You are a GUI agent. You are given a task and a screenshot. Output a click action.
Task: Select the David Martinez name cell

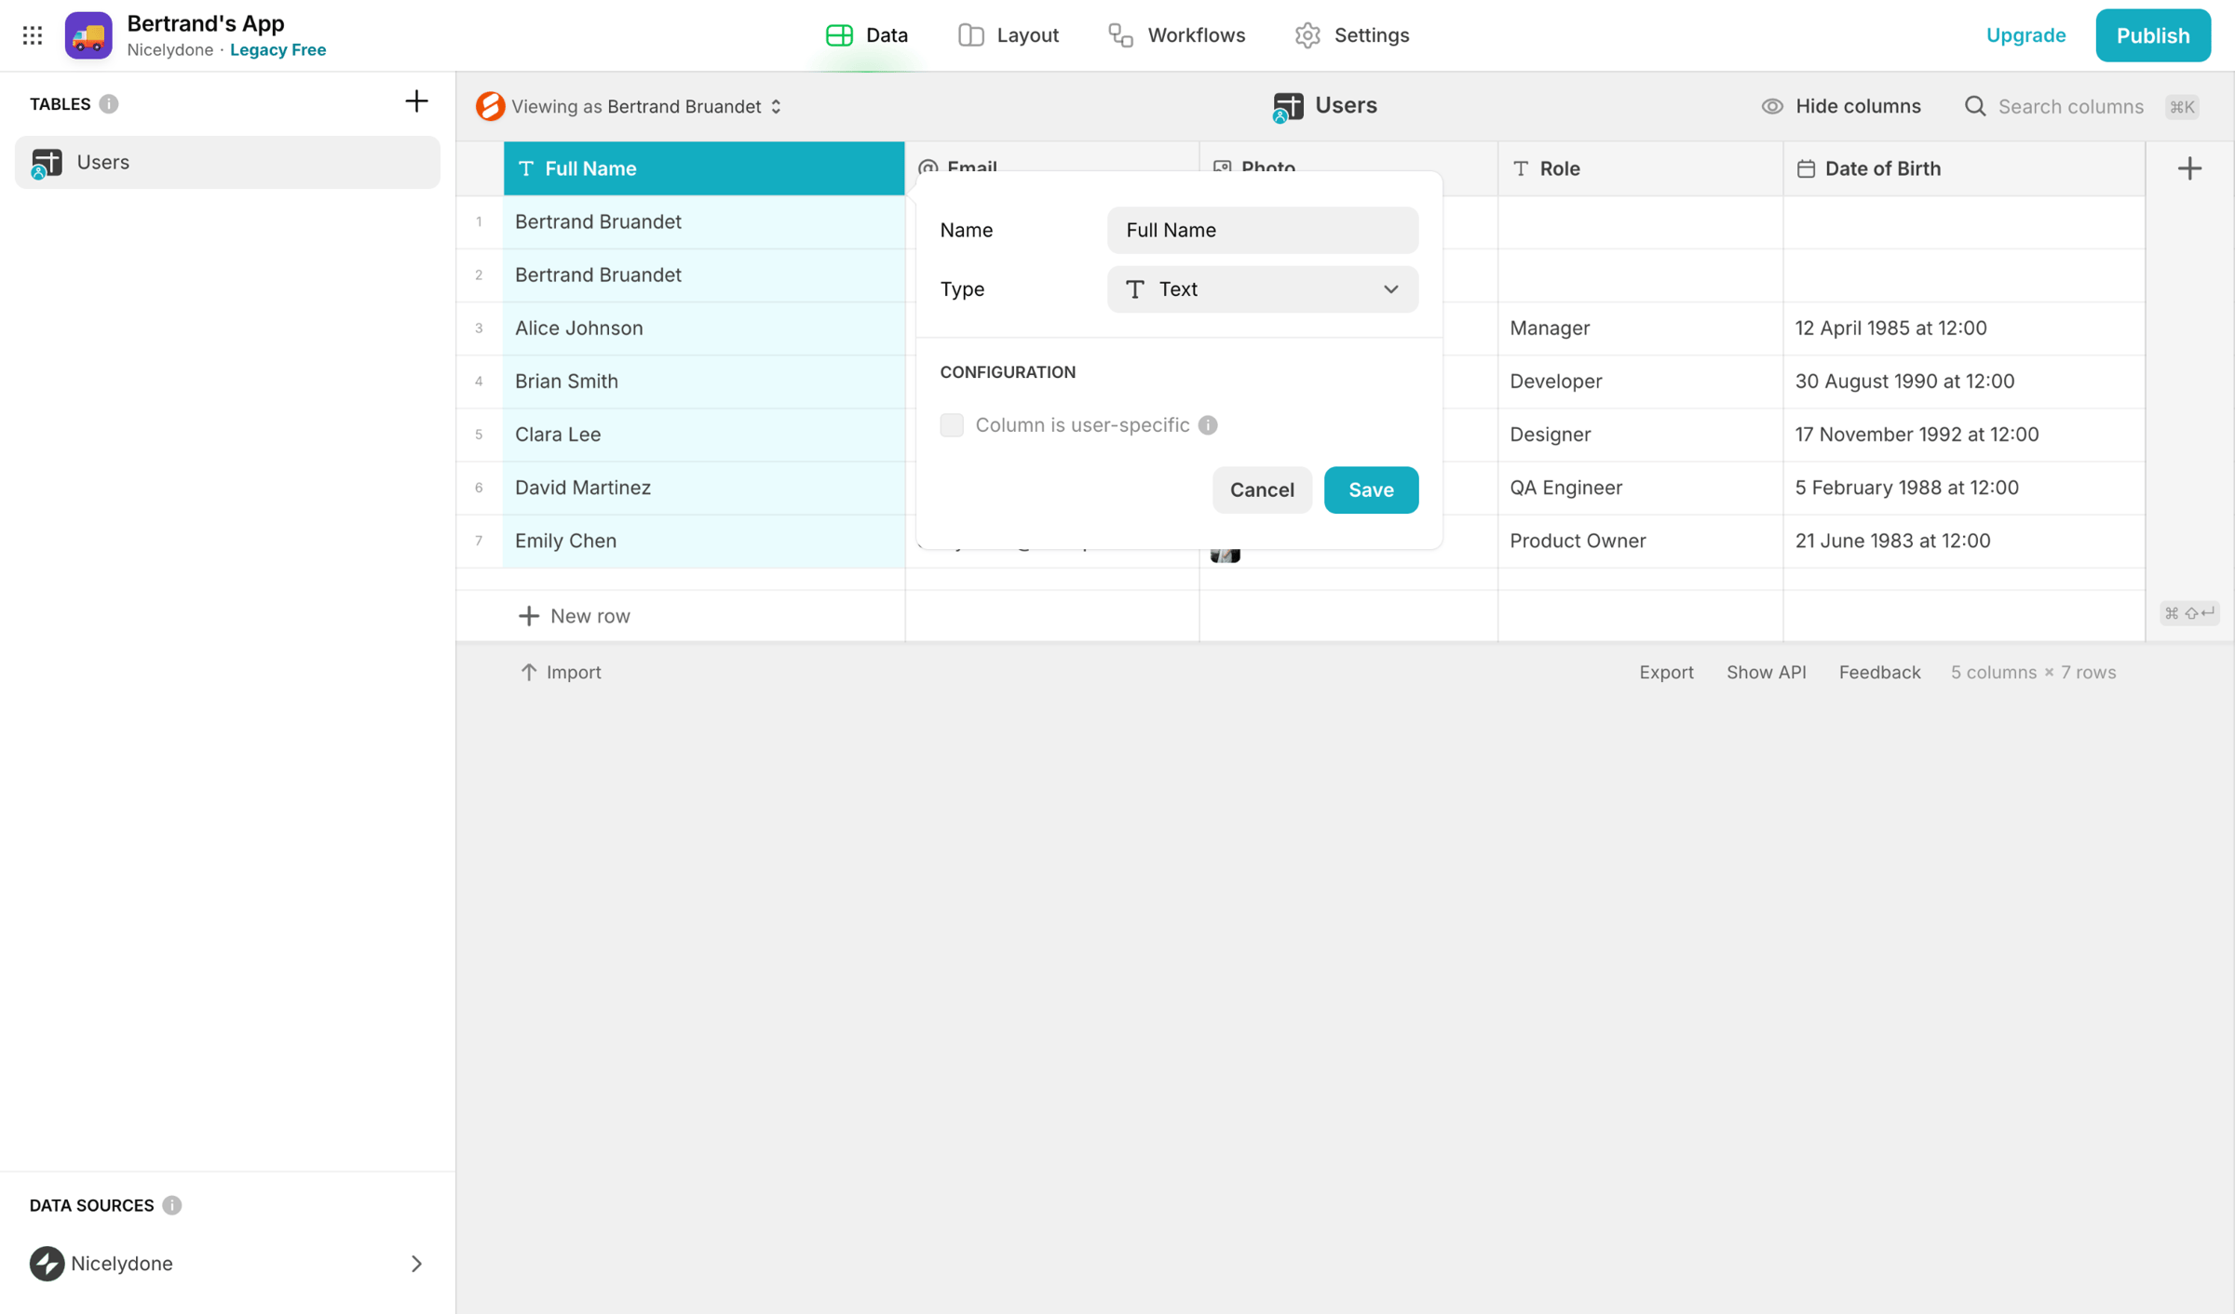tap(704, 488)
